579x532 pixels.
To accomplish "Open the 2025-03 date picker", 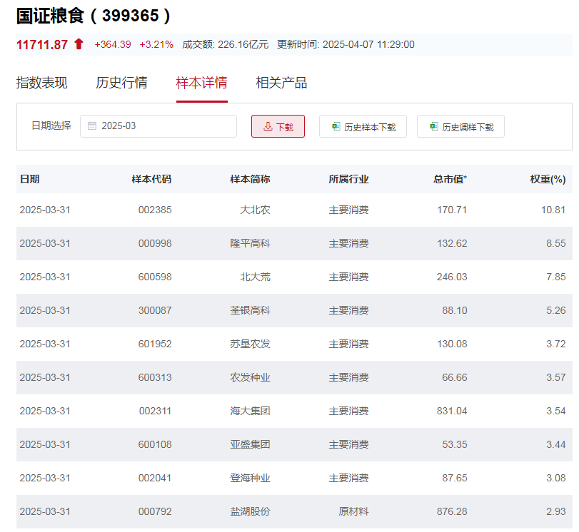I will pyautogui.click(x=158, y=126).
